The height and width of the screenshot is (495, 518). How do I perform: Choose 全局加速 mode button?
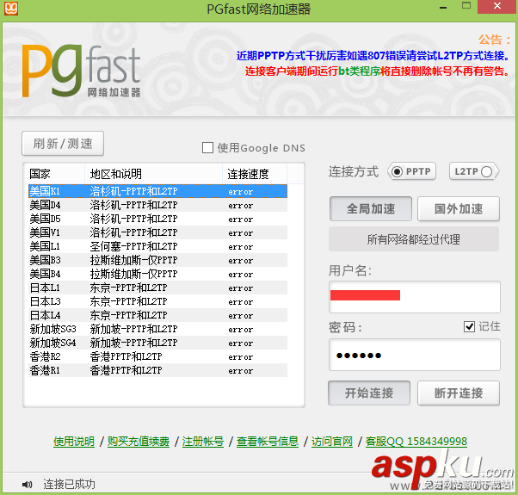click(x=371, y=209)
